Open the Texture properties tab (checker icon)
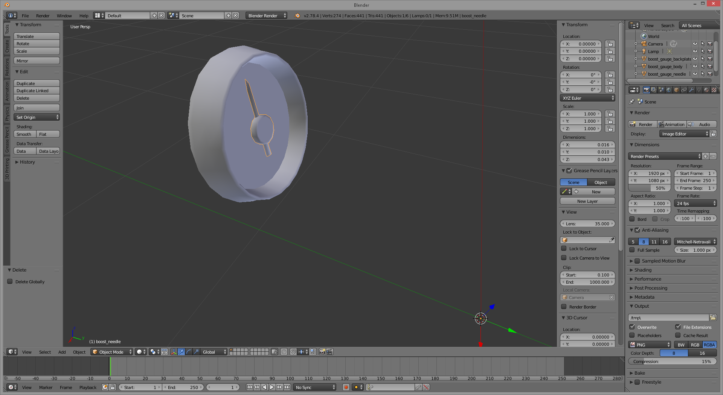 coord(714,90)
